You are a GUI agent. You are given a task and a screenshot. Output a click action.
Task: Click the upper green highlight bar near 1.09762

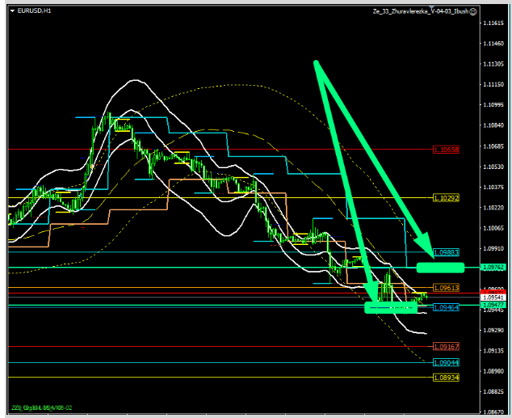(x=440, y=267)
